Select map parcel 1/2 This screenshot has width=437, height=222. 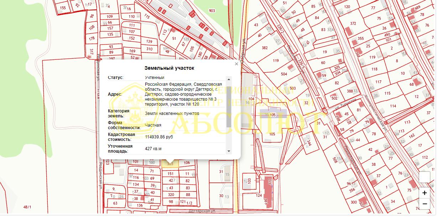[189, 203]
